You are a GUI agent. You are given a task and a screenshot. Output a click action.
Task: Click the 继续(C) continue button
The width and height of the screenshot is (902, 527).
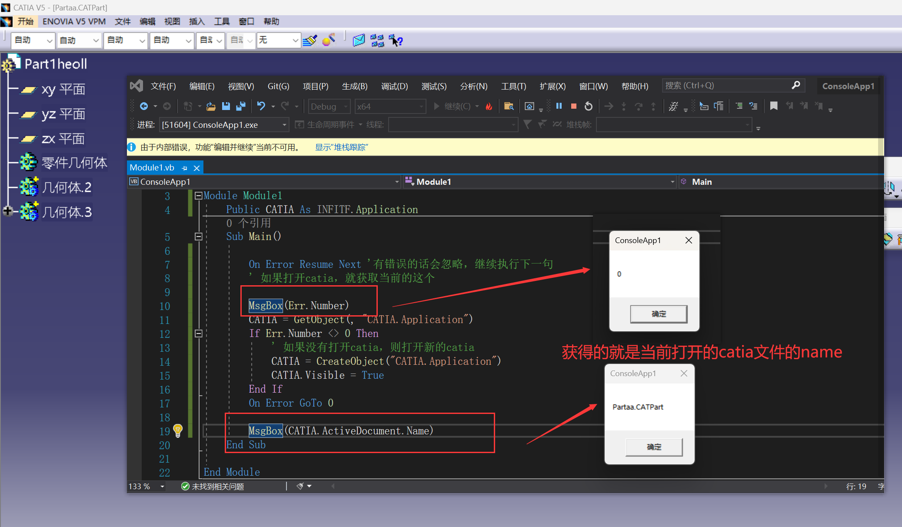pyautogui.click(x=452, y=107)
